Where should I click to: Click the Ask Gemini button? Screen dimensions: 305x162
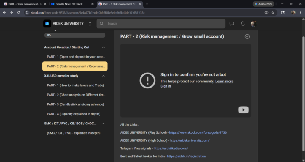pos(263,4)
